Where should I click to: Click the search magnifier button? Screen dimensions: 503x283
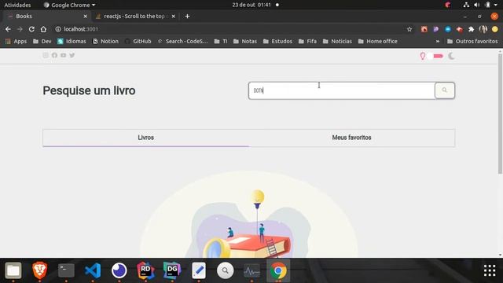click(x=445, y=90)
